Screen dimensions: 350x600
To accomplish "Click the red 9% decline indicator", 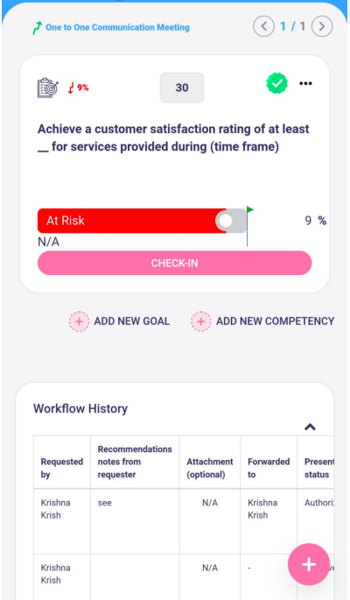I will [79, 88].
